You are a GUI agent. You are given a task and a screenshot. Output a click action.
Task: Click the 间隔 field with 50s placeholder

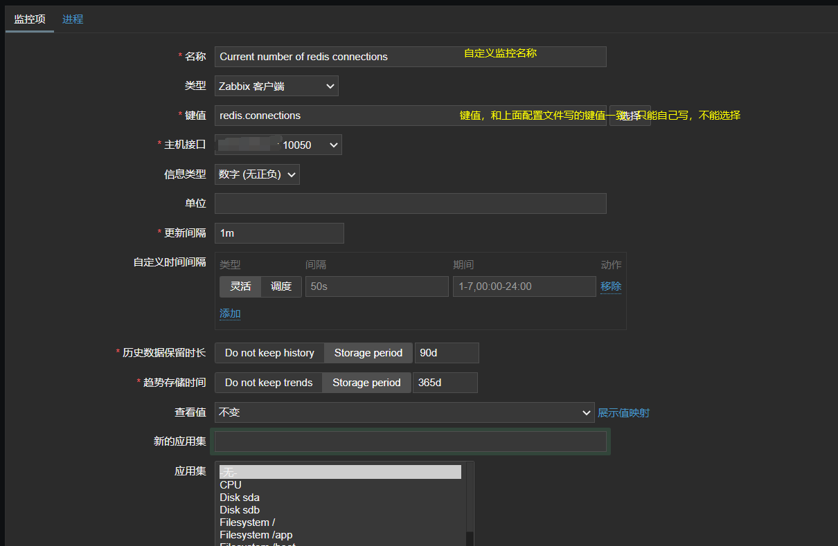coord(377,286)
